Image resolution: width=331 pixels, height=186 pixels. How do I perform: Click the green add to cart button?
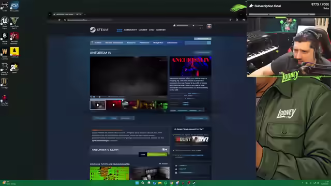click(x=157, y=154)
